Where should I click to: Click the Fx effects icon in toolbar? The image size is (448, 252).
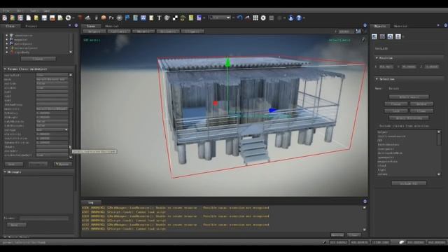(x=111, y=17)
